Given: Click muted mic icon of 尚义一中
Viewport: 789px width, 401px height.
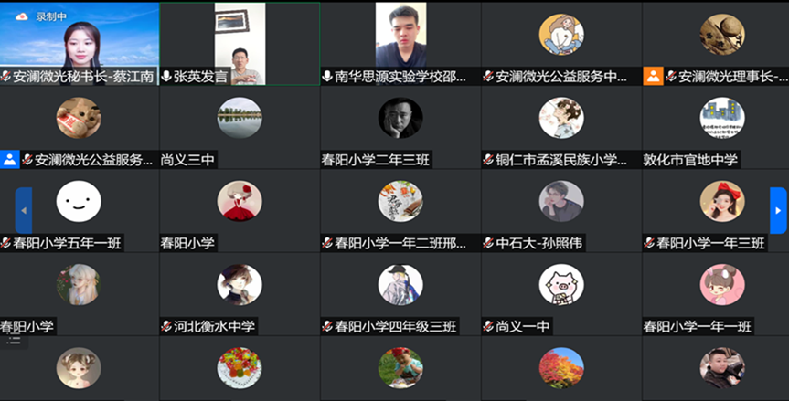Looking at the screenshot, I should coord(488,327).
